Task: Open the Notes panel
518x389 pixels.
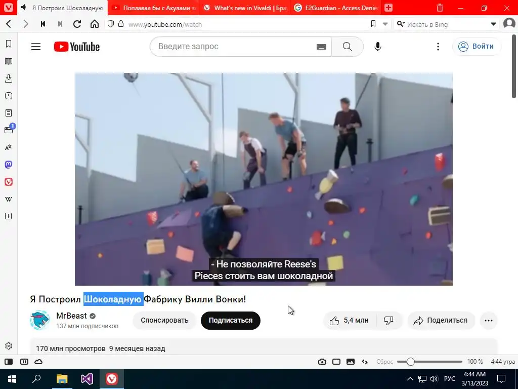Action: (9, 113)
